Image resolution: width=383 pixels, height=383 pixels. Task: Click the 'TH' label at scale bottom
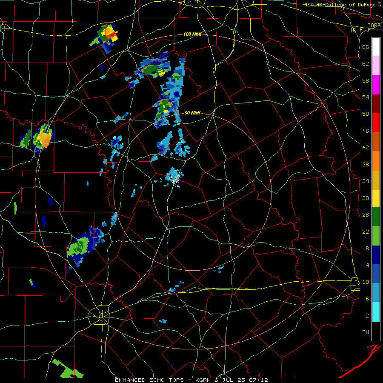pyautogui.click(x=366, y=332)
